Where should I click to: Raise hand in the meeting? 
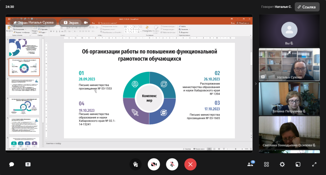135,164
